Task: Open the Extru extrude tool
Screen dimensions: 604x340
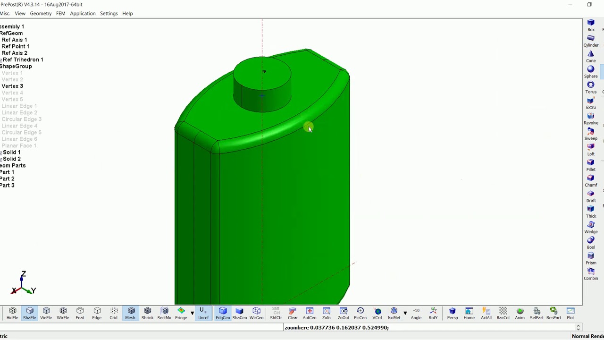Action: 591,103
